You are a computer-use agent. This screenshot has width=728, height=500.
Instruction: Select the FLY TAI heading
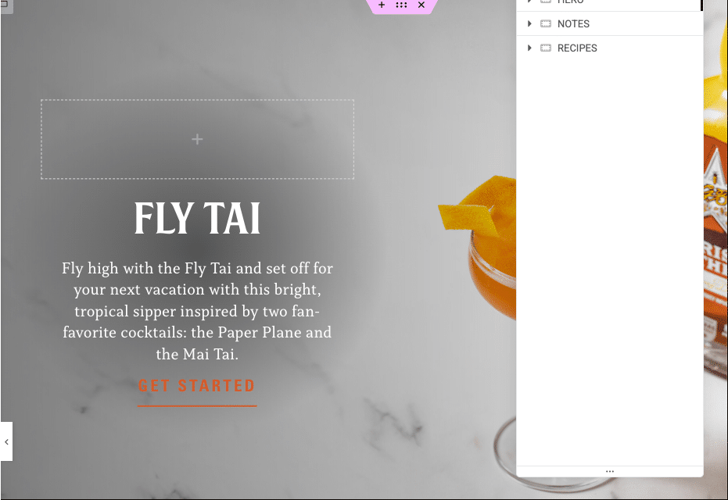(197, 218)
